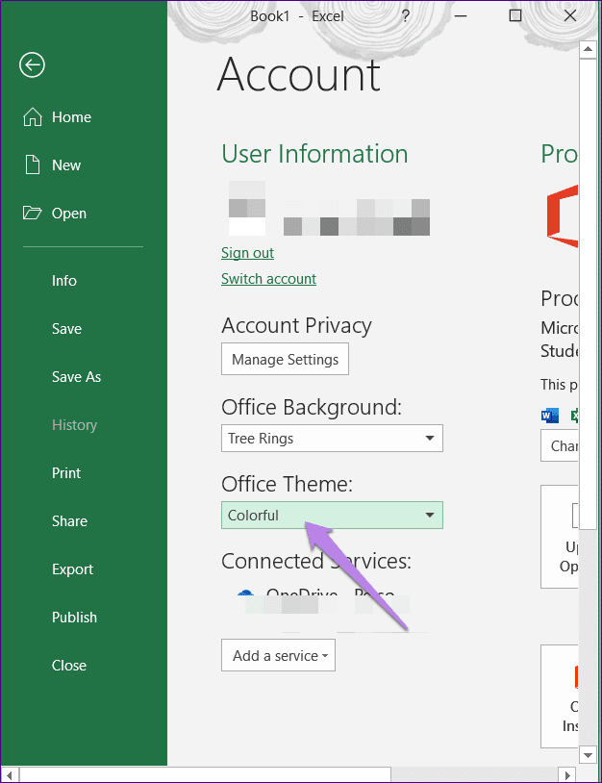Click the Open folder icon
Screen dimensions: 602x783
click(x=33, y=214)
